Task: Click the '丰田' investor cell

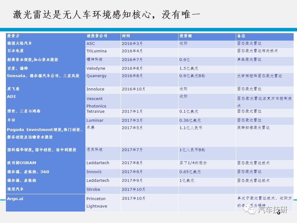Action: pyautogui.click(x=45, y=121)
